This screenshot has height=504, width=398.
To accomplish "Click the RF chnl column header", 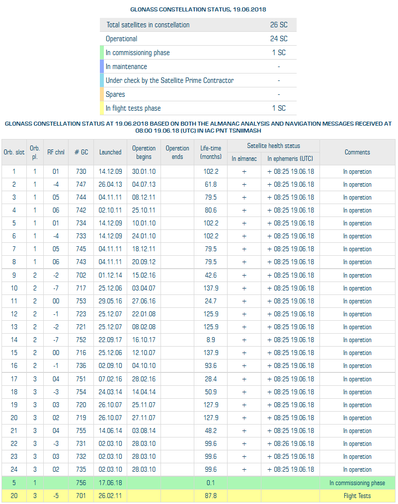I will coord(56,152).
